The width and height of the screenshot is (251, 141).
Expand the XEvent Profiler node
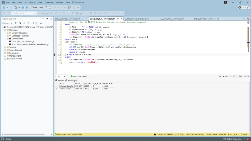tap(5, 59)
